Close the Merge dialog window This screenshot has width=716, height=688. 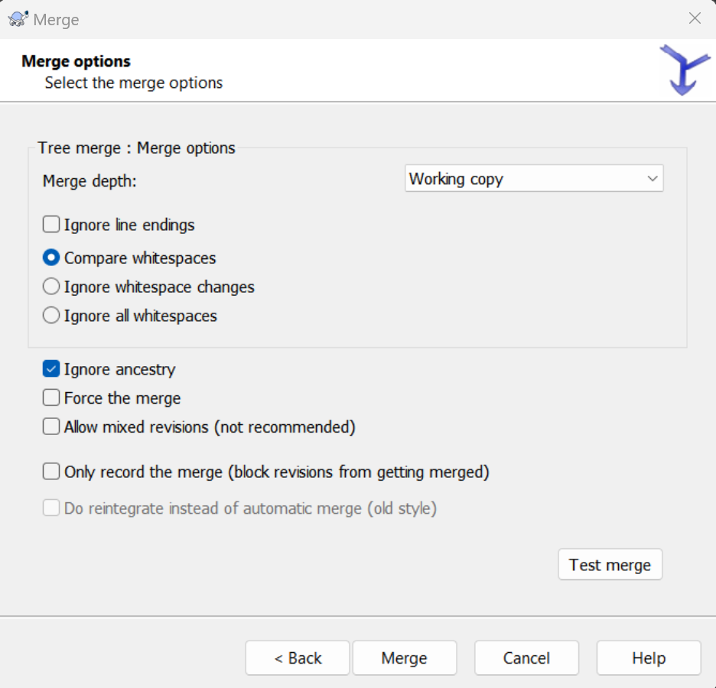(x=695, y=18)
